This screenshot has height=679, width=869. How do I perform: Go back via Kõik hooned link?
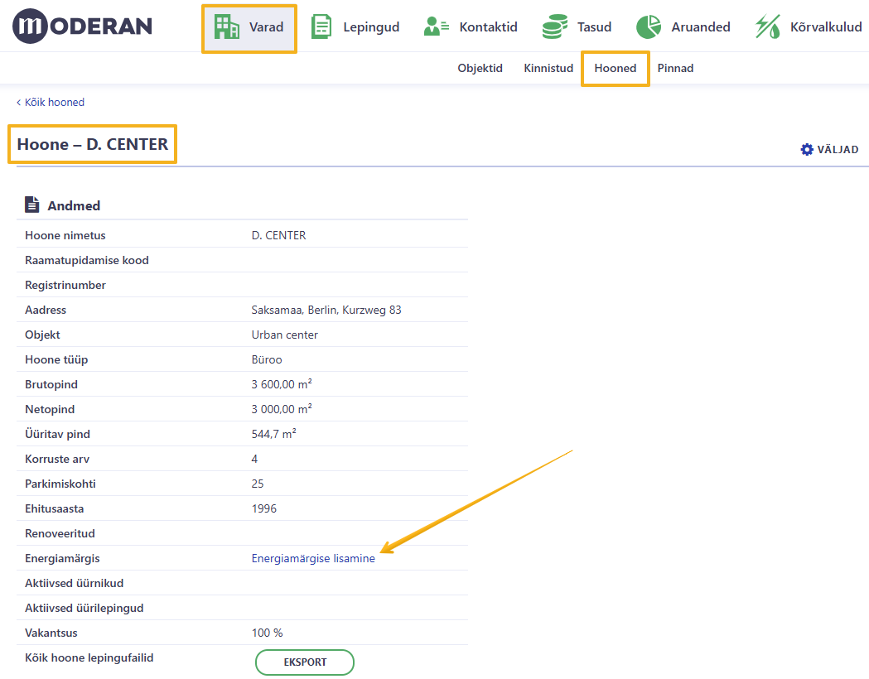(51, 103)
